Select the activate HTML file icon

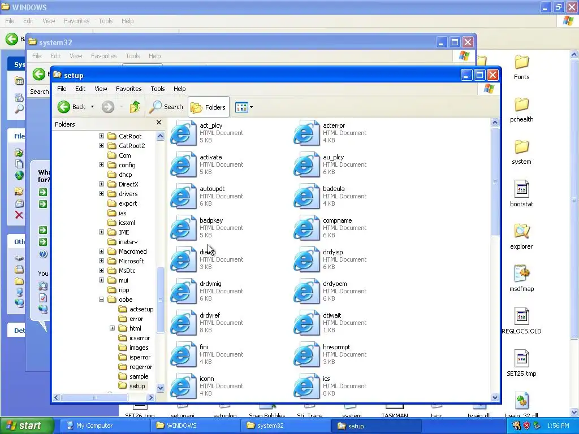pos(184,164)
